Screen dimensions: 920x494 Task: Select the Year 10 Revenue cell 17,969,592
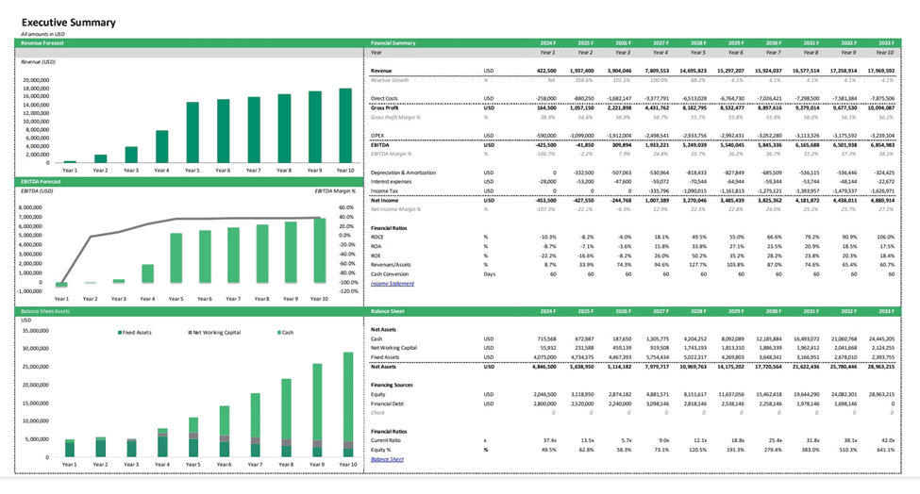[x=880, y=71]
